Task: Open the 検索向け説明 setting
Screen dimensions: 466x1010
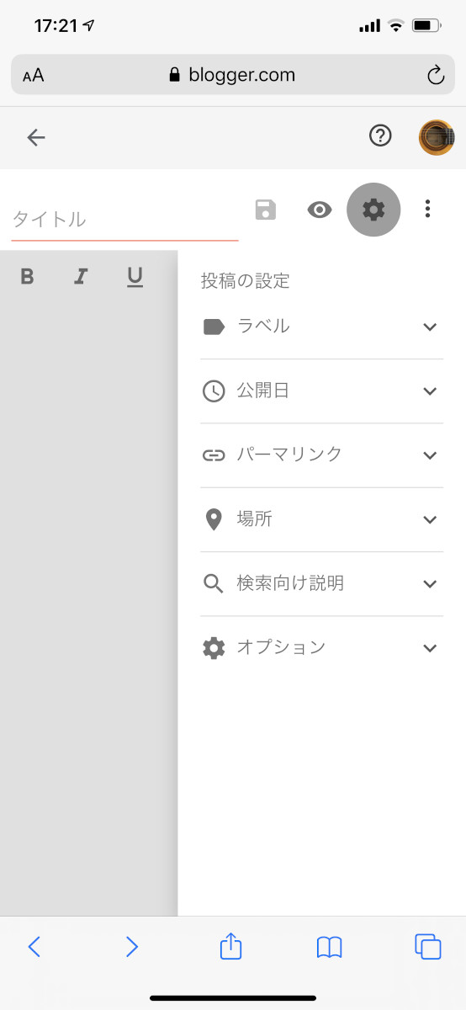Action: point(321,583)
